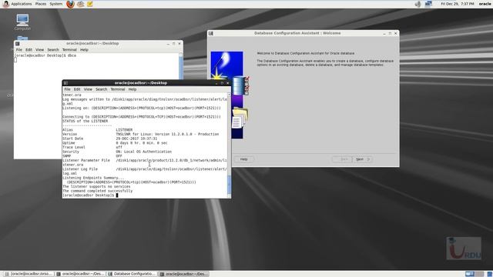Minimize the back terminal window

[x=168, y=44]
